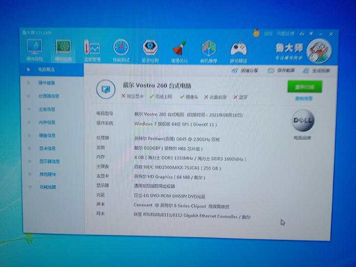
Task: Click the 光盘刻录 status indicator
Action: pos(215,97)
